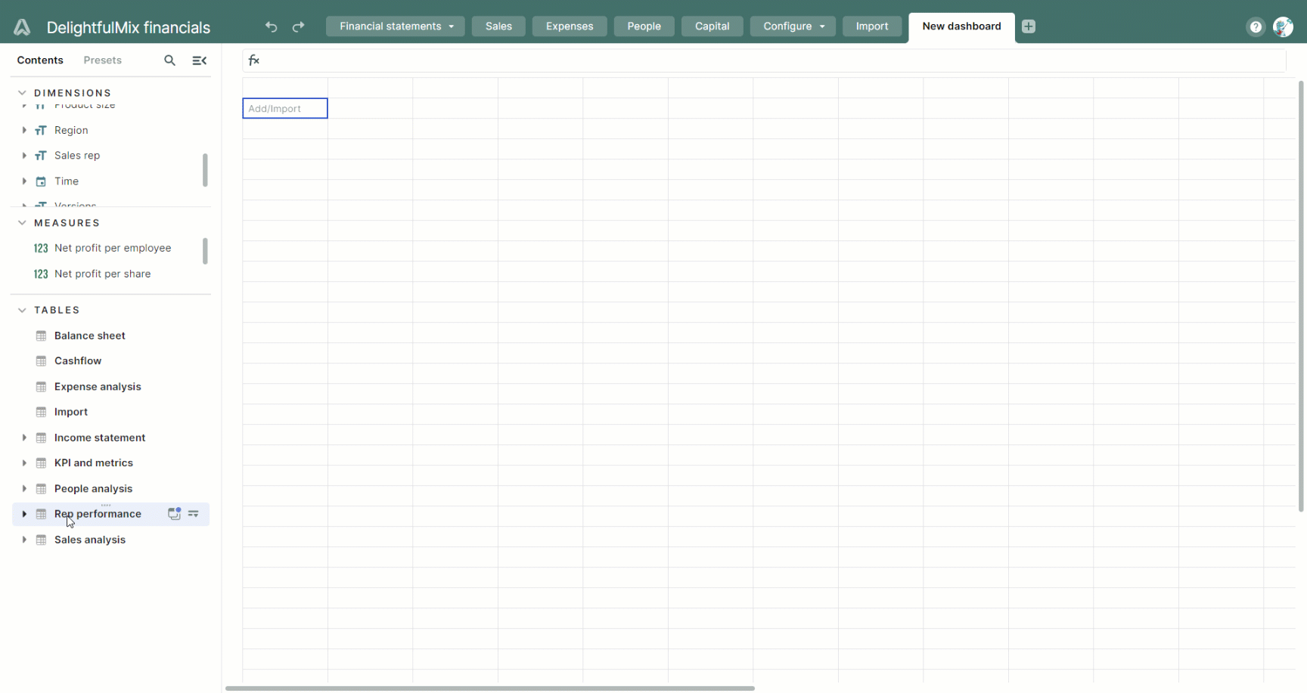Image resolution: width=1307 pixels, height=693 pixels.
Task: Open Financial statements dropdown
Action: coord(396,26)
